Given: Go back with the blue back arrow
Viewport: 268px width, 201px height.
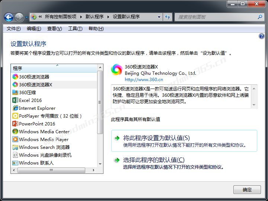Looking at the screenshot, I should pyautogui.click(x=9, y=17).
